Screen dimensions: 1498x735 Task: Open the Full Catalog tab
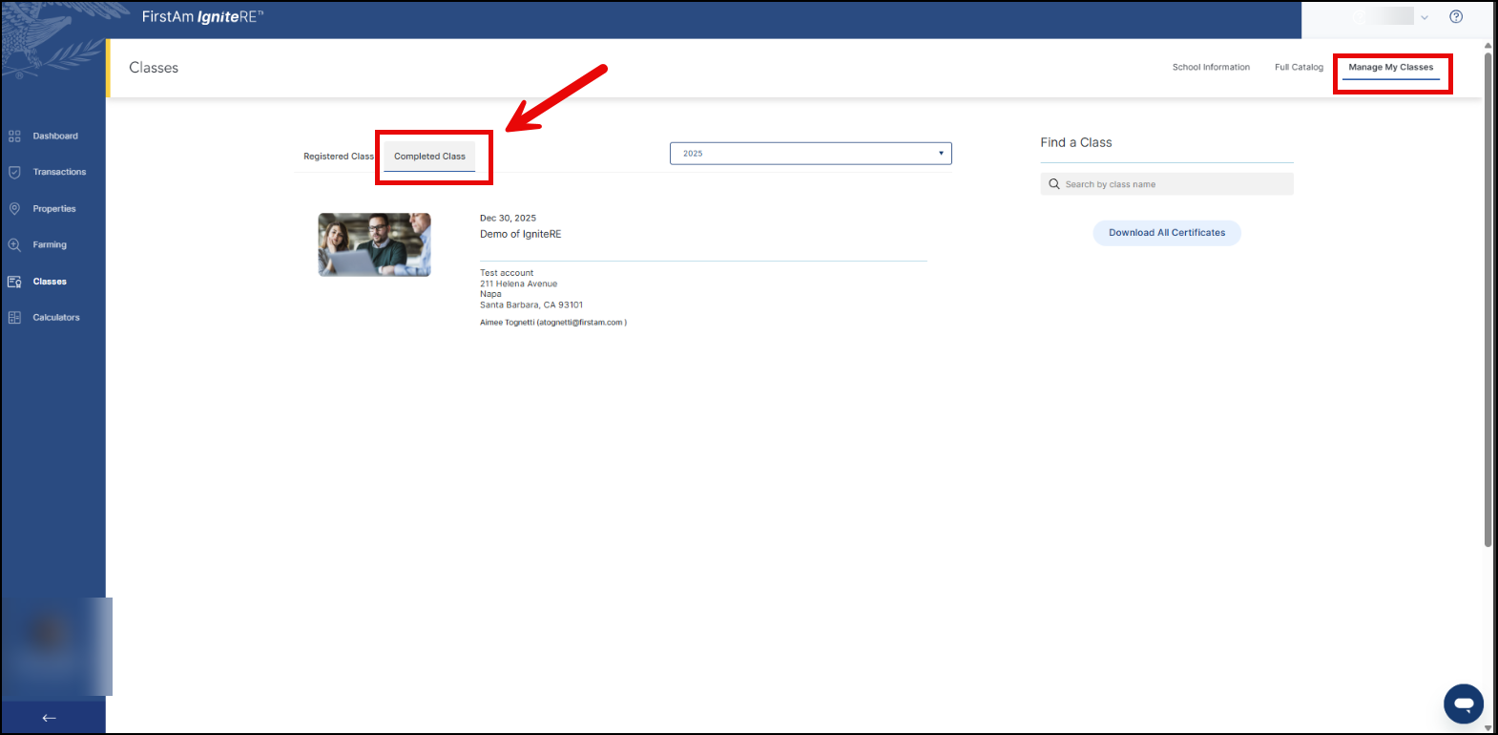click(1299, 68)
